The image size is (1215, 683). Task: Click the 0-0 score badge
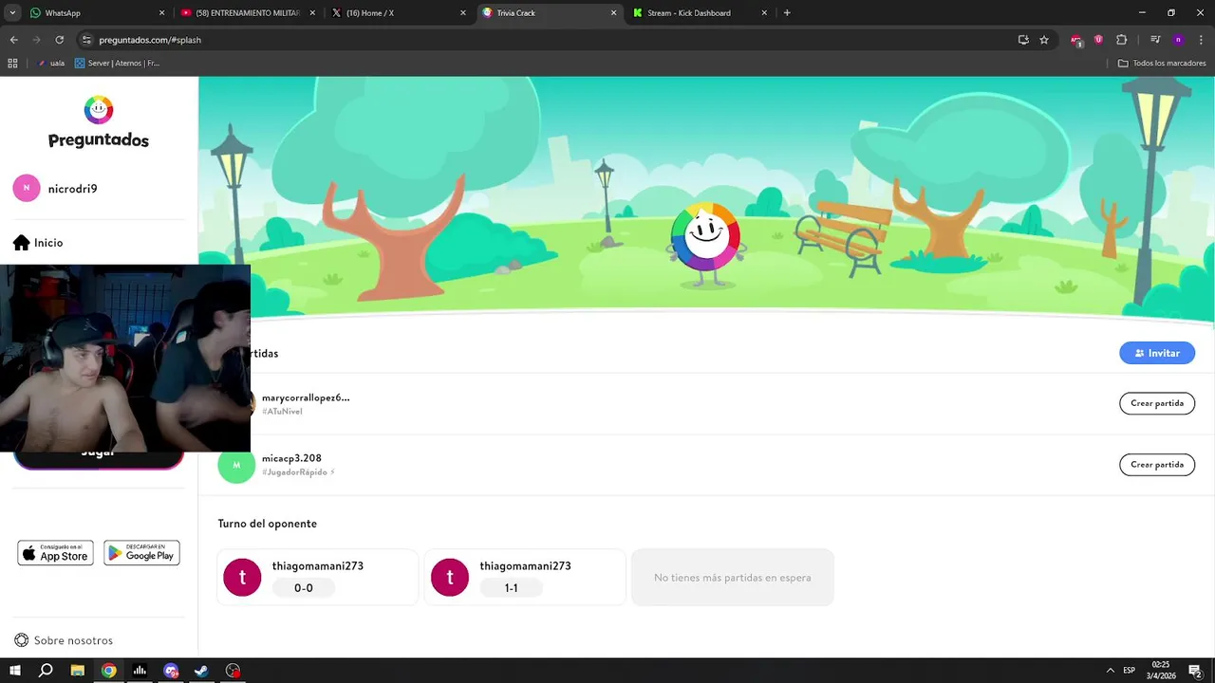(304, 588)
